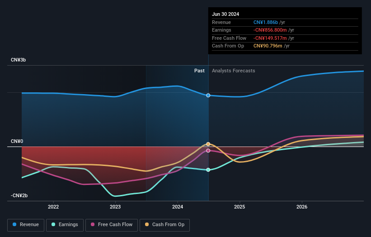Click the Free Cash Flow label in tooltip

coord(229,38)
